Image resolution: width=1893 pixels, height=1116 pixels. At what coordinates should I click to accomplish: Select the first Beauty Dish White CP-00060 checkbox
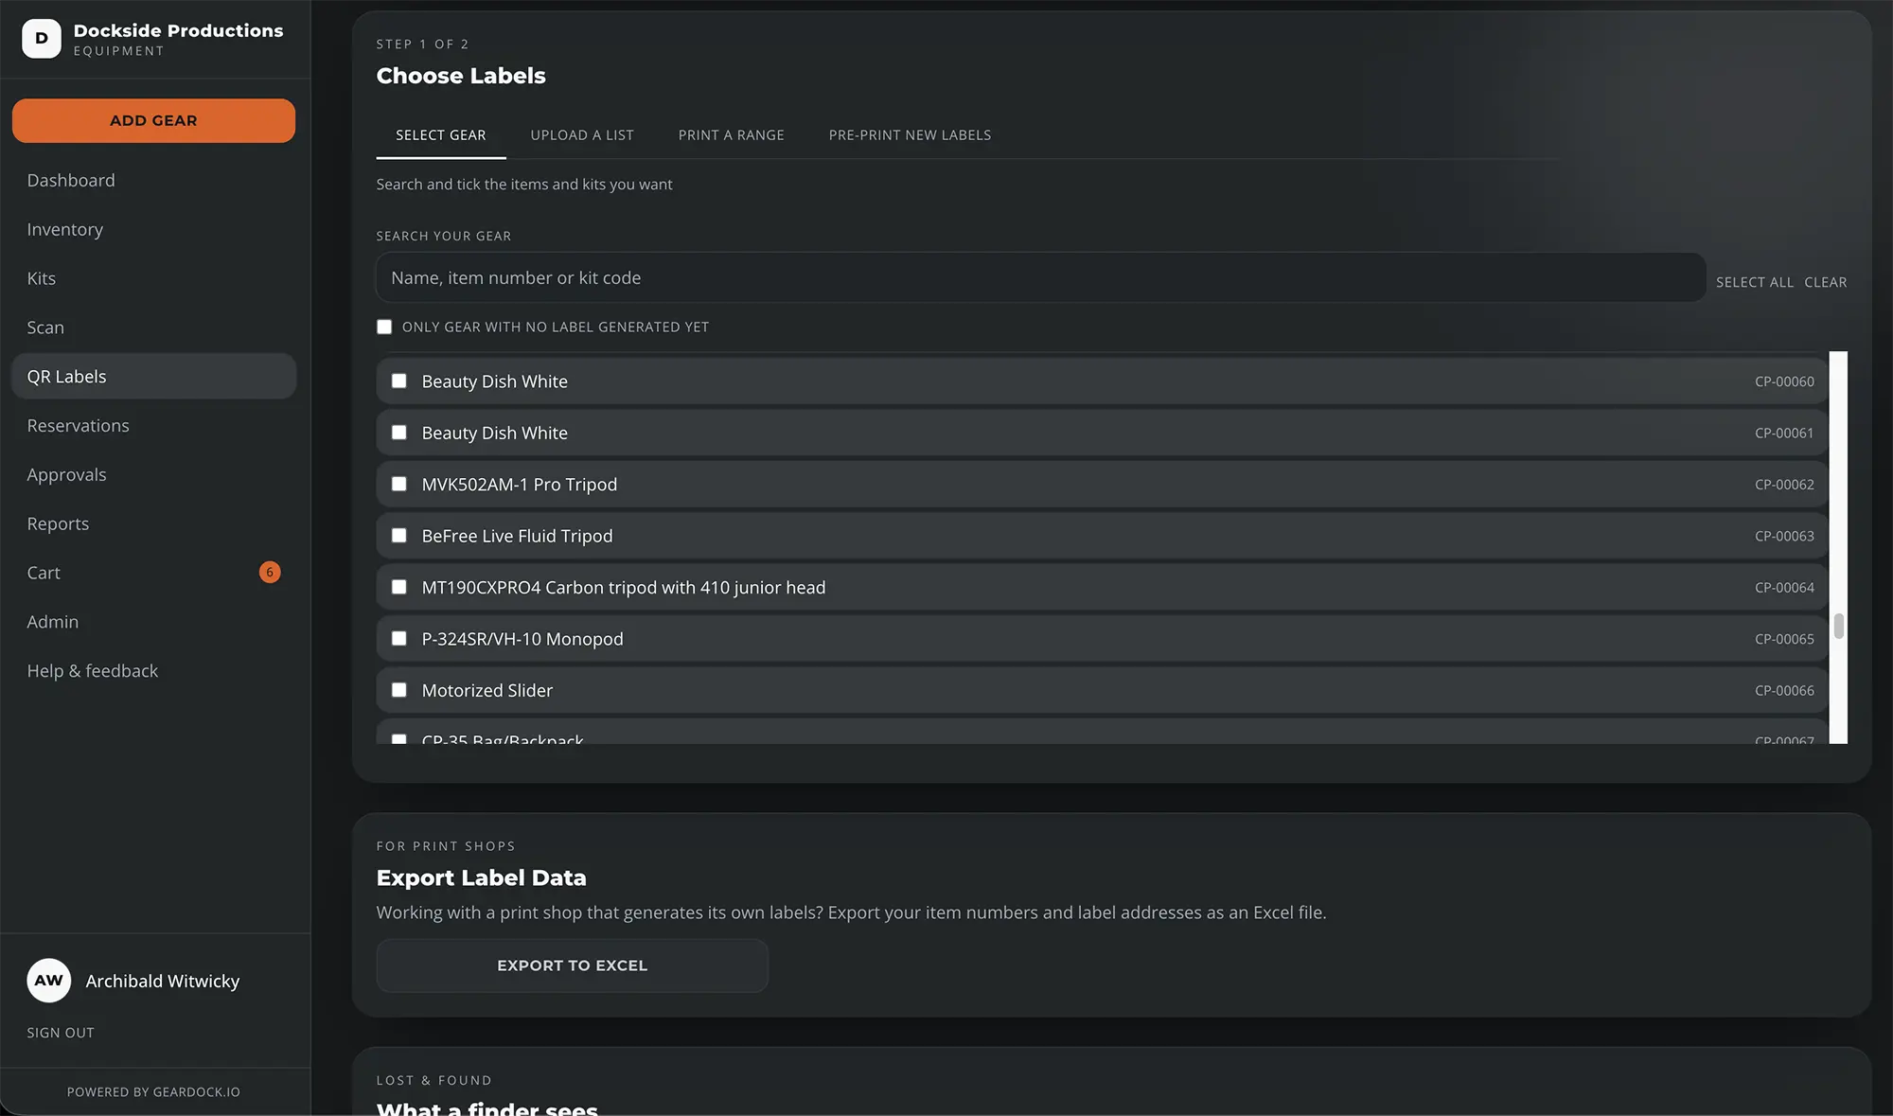(399, 381)
